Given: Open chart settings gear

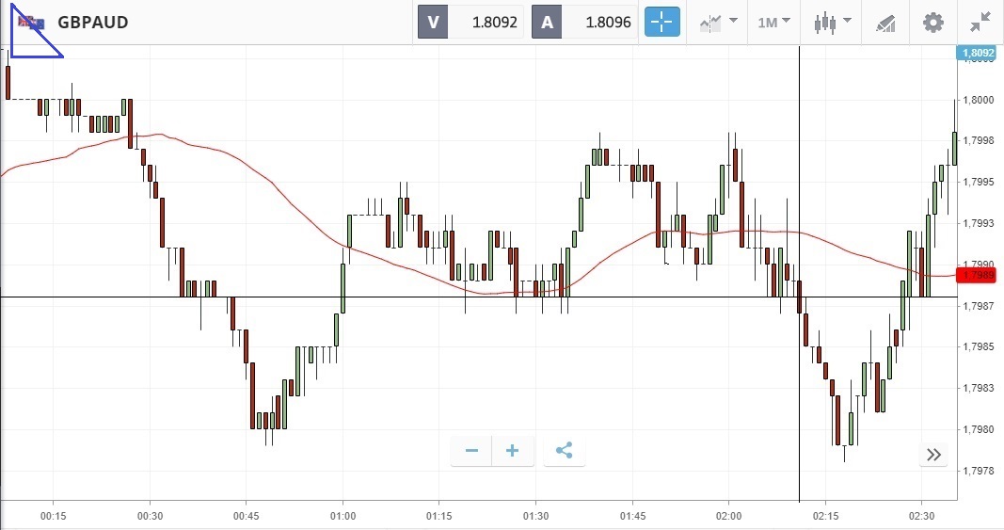Looking at the screenshot, I should [932, 23].
